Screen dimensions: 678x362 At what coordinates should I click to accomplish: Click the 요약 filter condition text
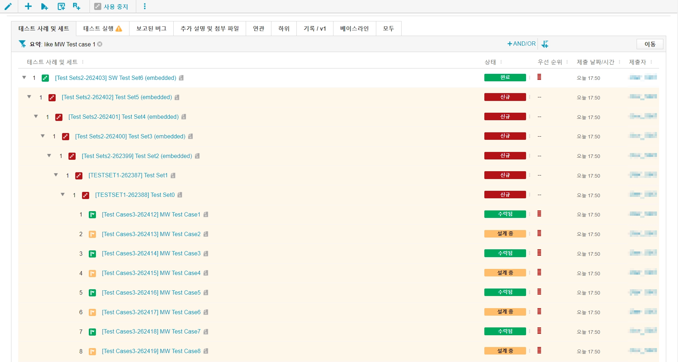62,44
